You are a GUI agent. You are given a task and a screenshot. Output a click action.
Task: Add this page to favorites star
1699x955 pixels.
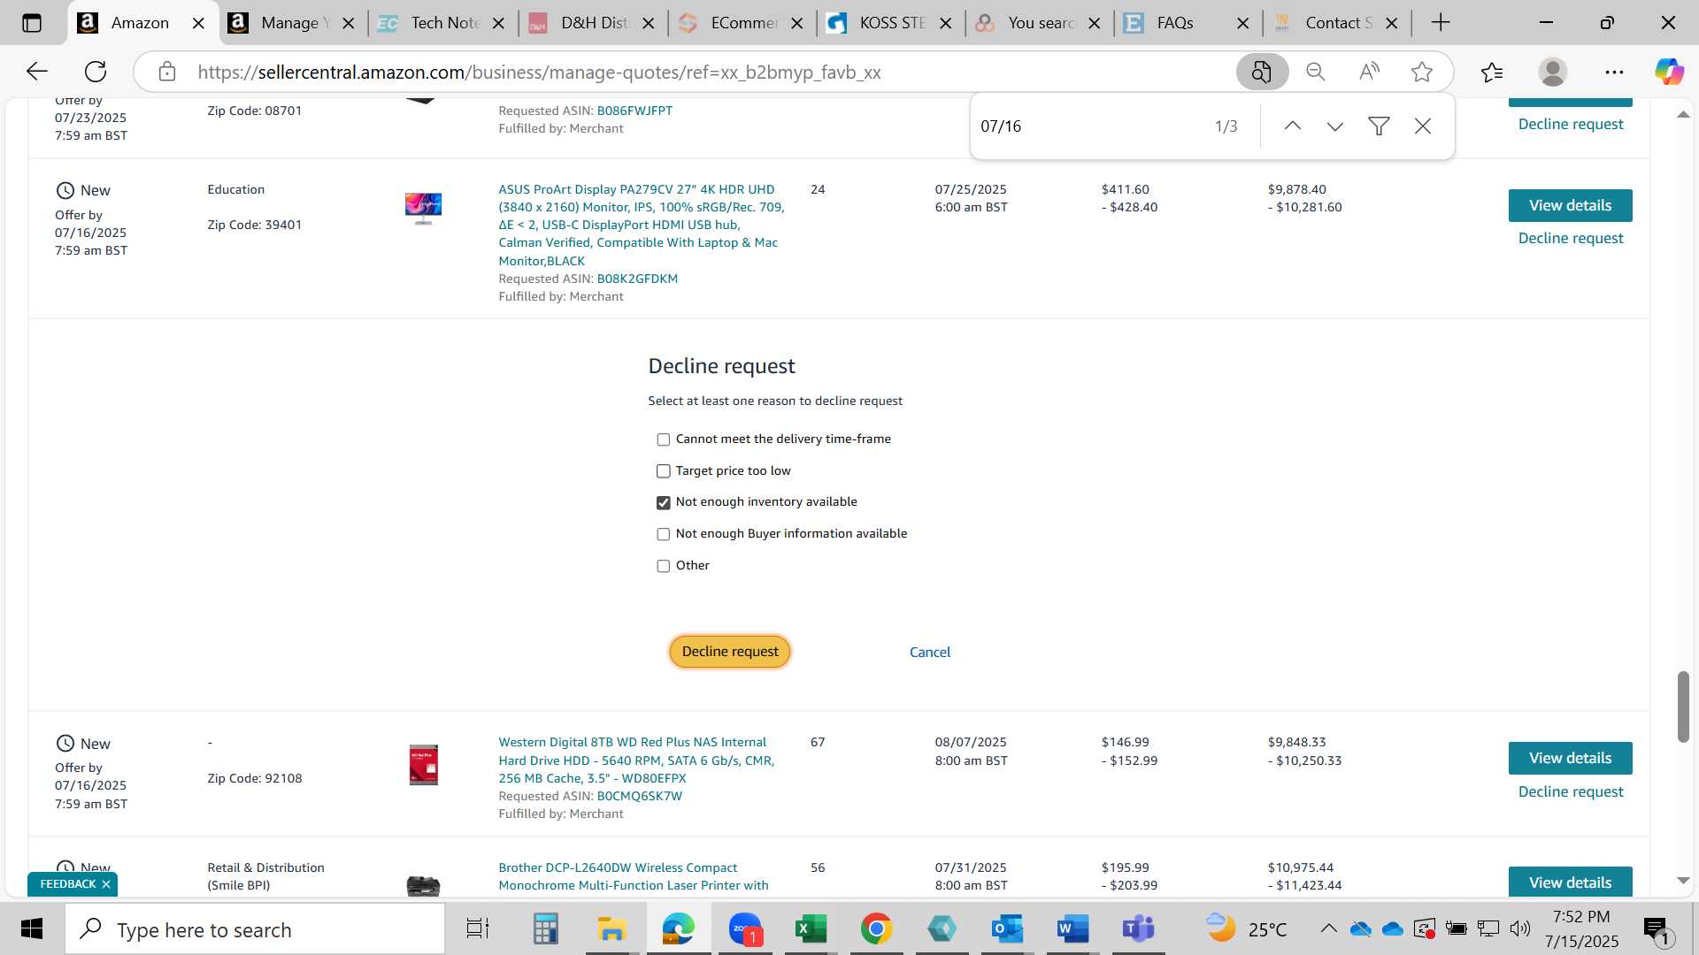(1422, 72)
